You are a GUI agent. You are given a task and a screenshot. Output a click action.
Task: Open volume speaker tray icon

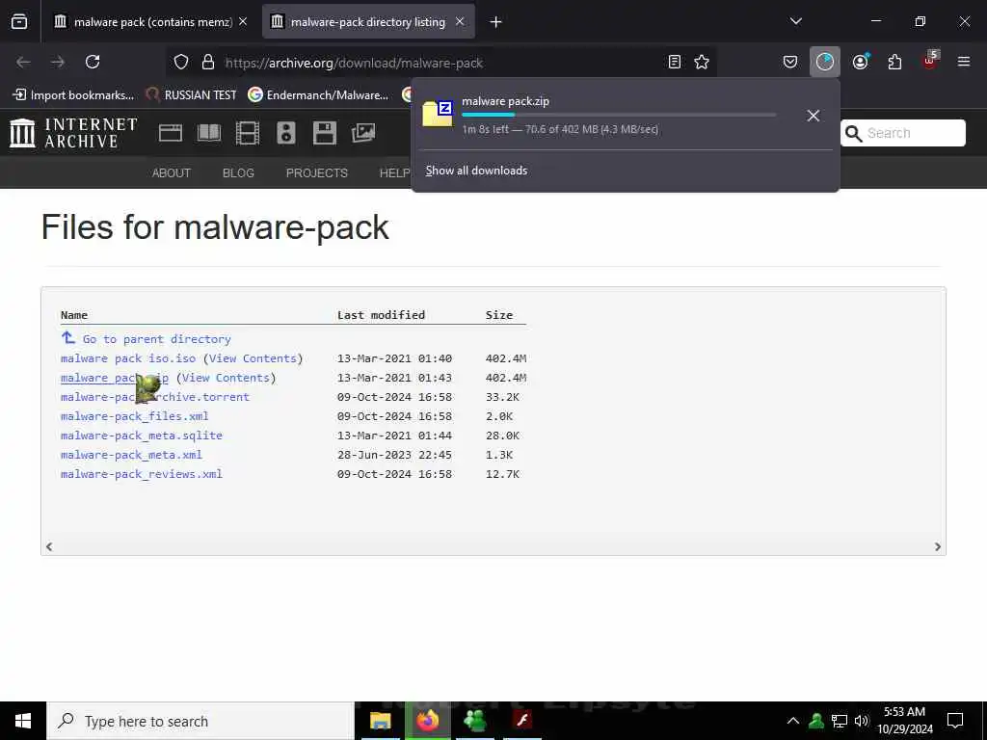tap(862, 721)
